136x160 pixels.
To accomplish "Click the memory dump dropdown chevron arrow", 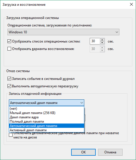I will tap(82, 103).
